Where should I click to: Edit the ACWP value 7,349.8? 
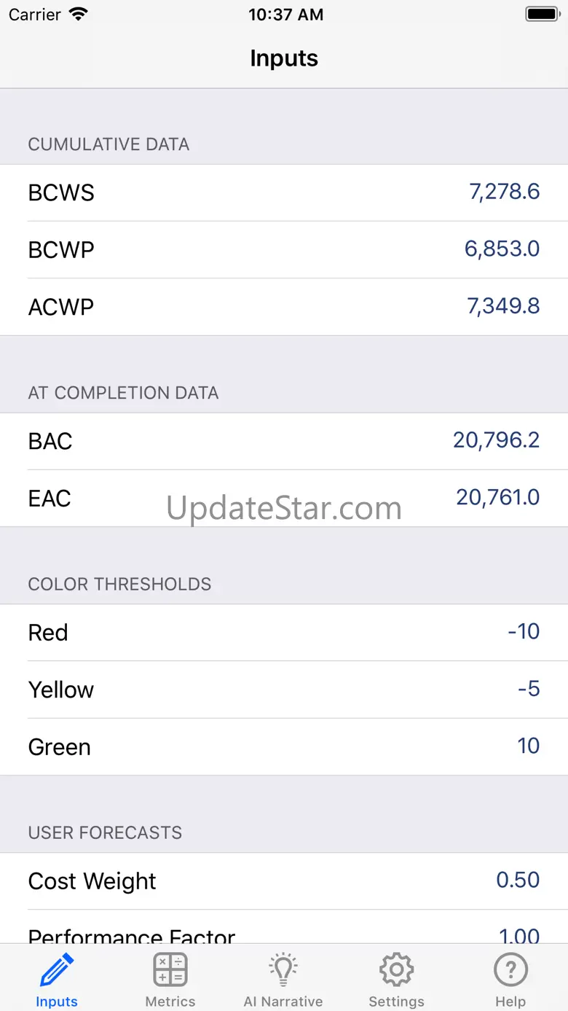[x=503, y=306]
